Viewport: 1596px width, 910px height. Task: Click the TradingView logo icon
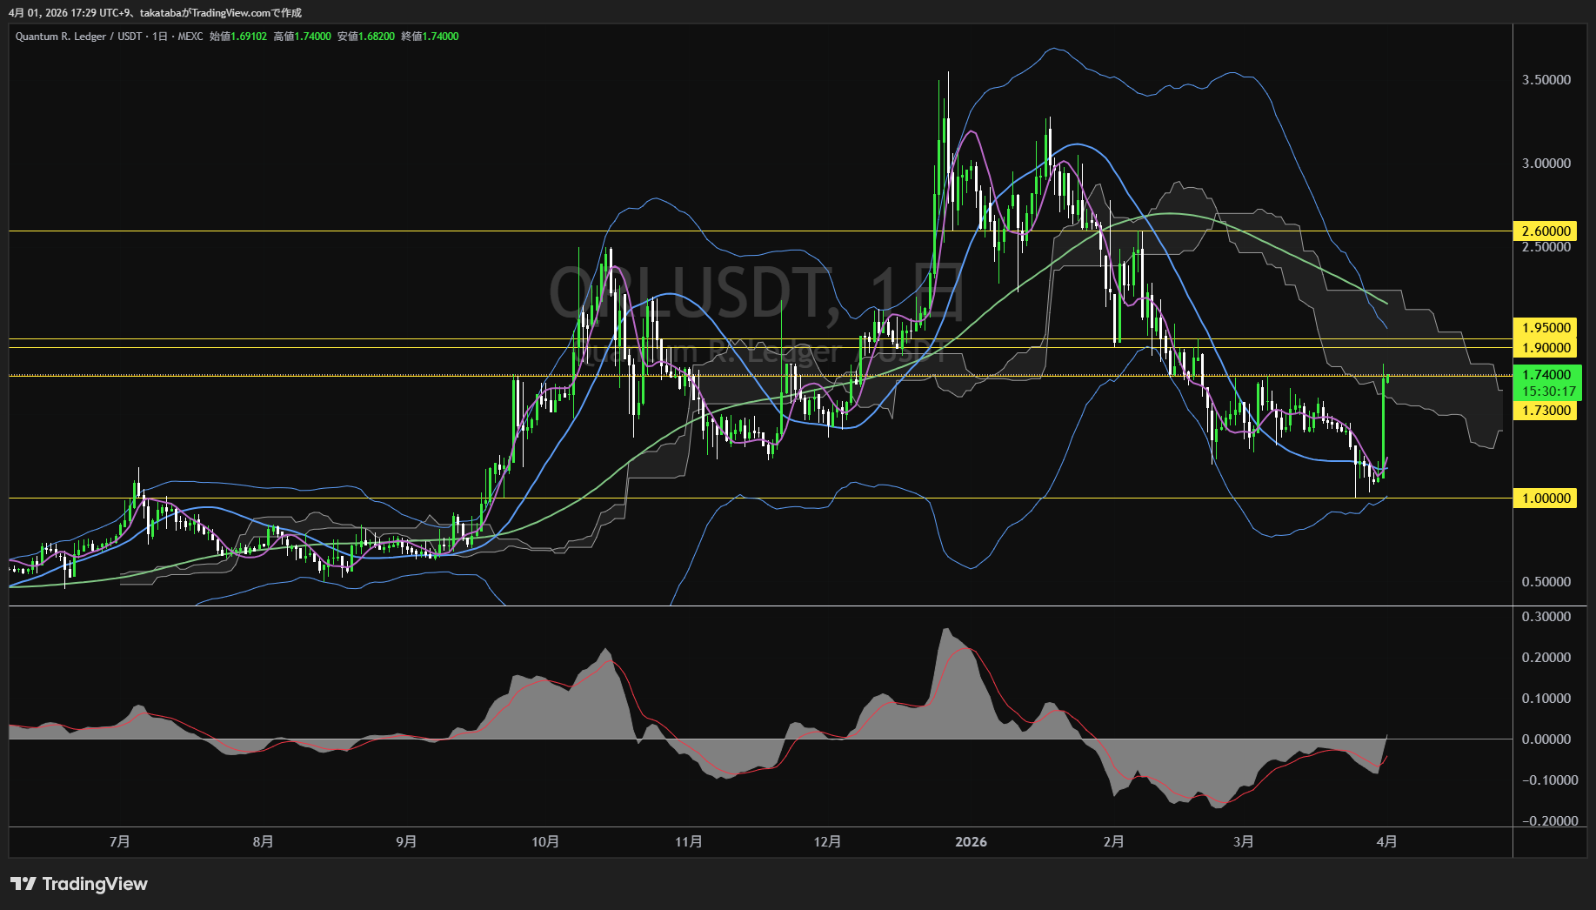pyautogui.click(x=23, y=884)
